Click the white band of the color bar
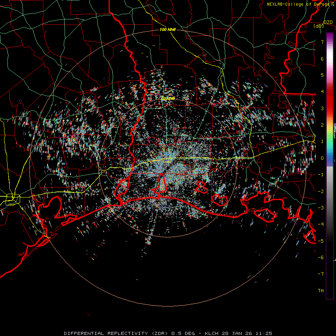 330,56
